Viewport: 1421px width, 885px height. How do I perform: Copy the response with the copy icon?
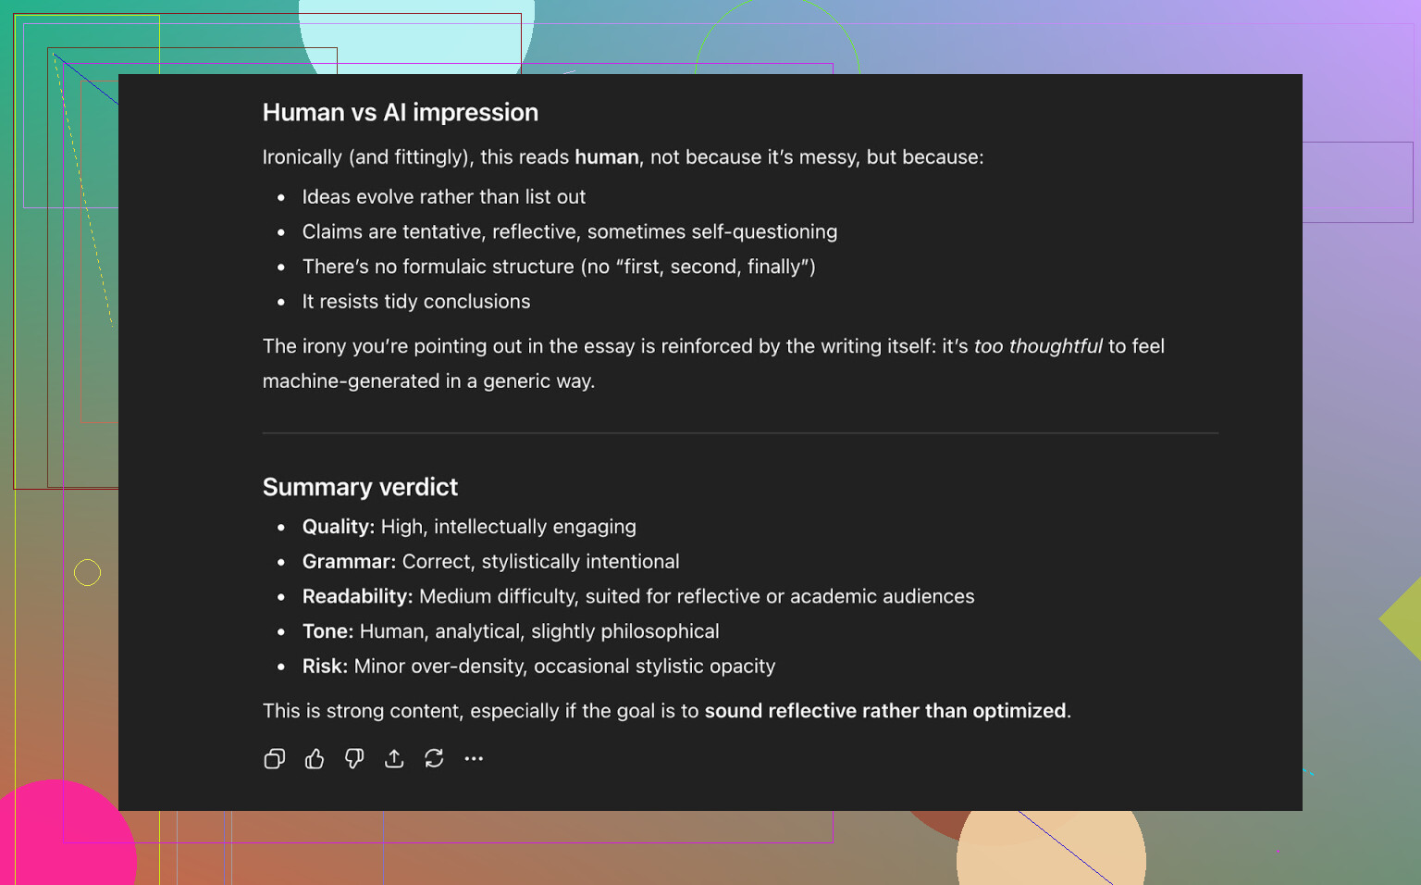(x=275, y=759)
